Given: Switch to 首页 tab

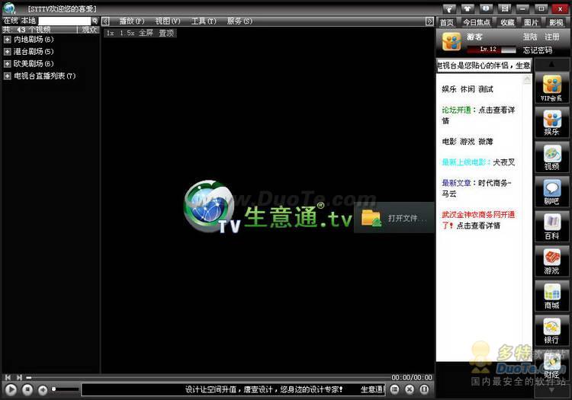Looking at the screenshot, I should 447,23.
